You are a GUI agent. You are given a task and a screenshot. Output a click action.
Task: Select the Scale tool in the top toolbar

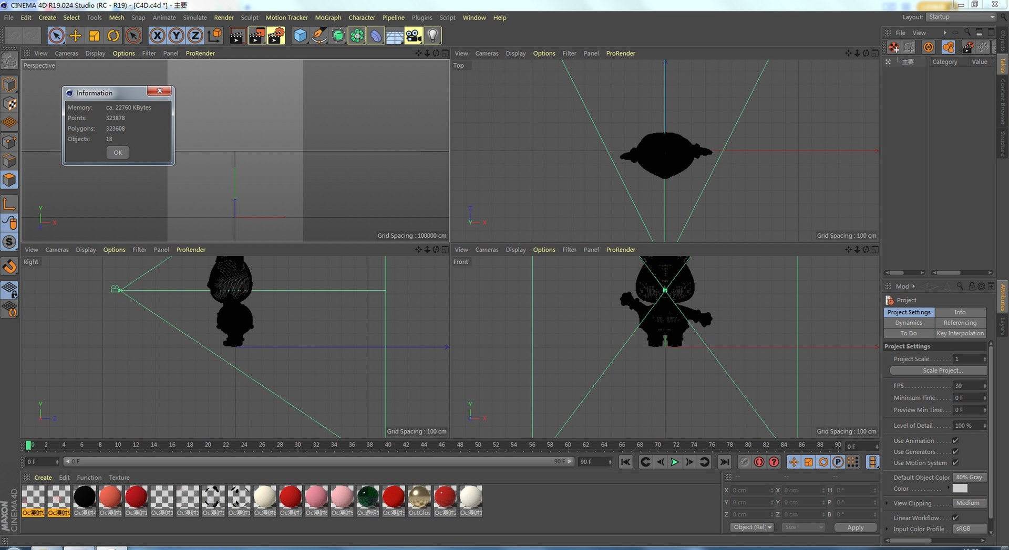click(94, 36)
